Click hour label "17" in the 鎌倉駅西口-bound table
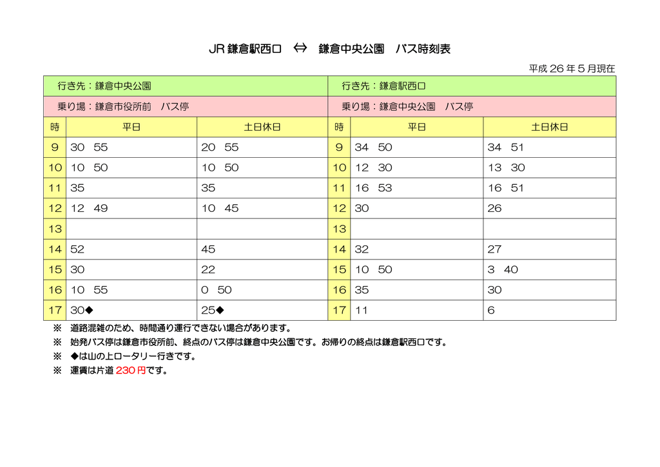 coord(339,310)
